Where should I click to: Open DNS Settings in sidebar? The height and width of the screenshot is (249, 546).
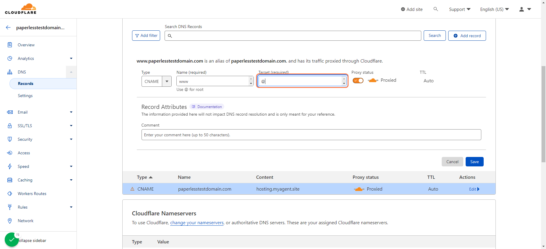(25, 96)
